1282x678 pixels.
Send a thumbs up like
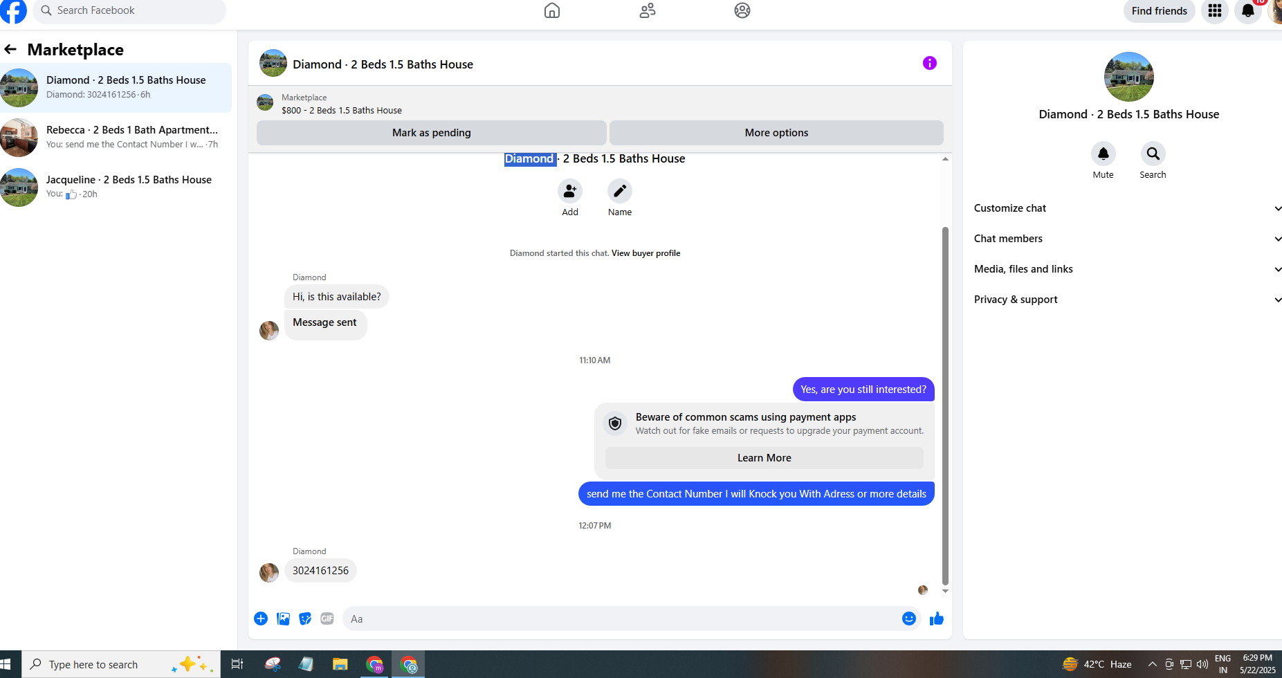[937, 619]
